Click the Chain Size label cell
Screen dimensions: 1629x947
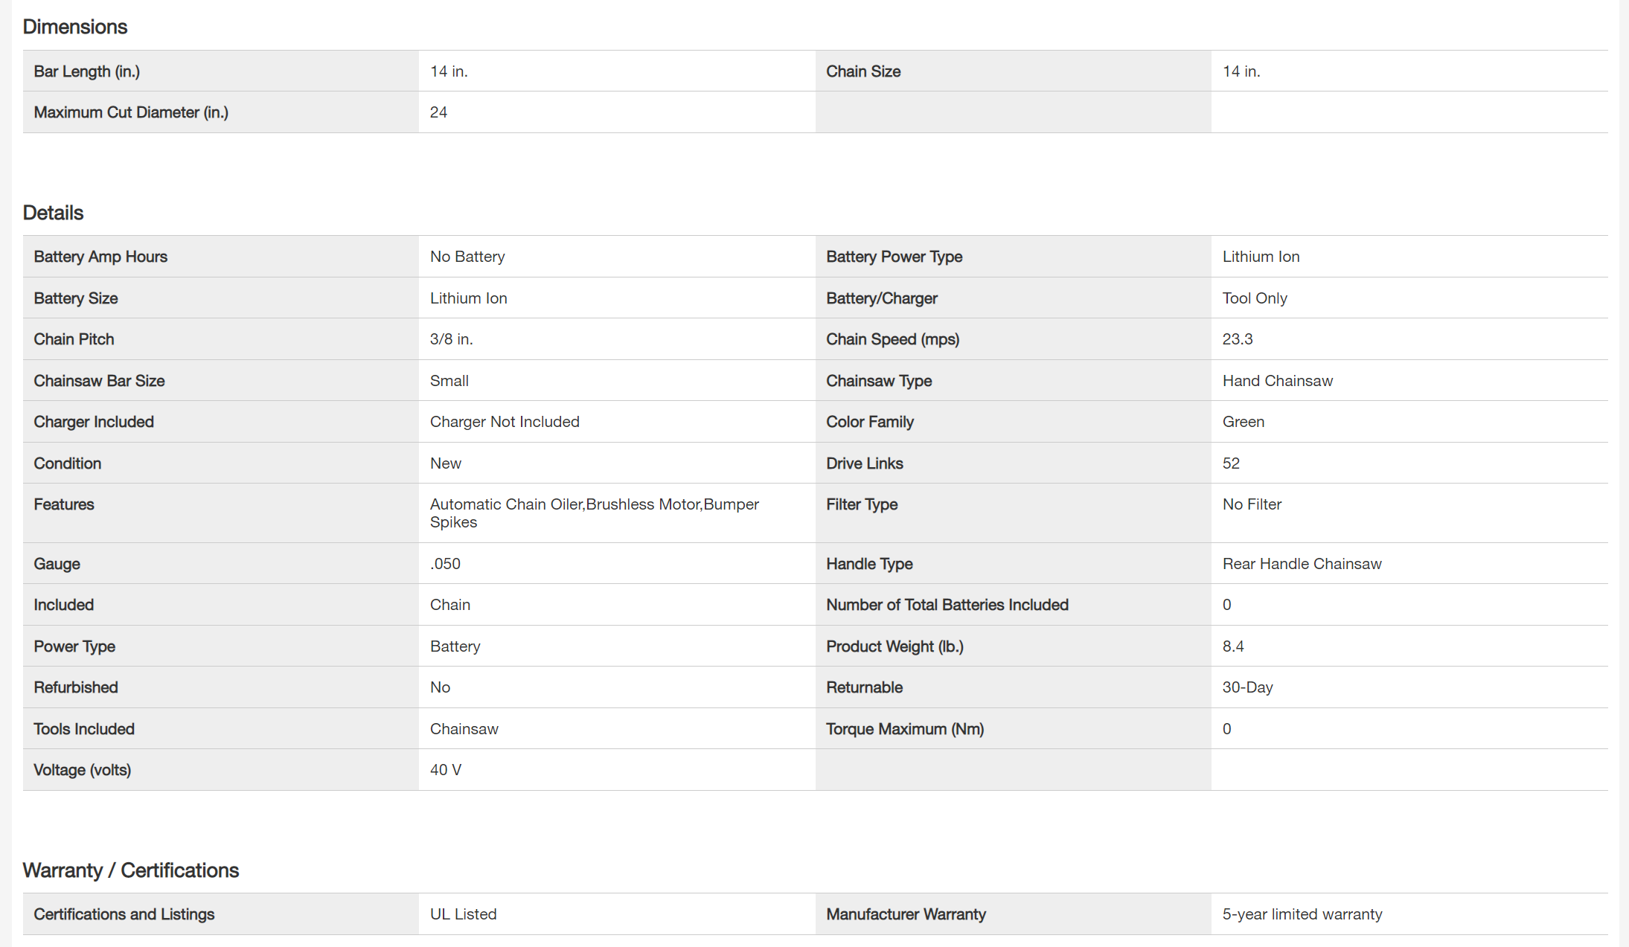click(x=863, y=71)
